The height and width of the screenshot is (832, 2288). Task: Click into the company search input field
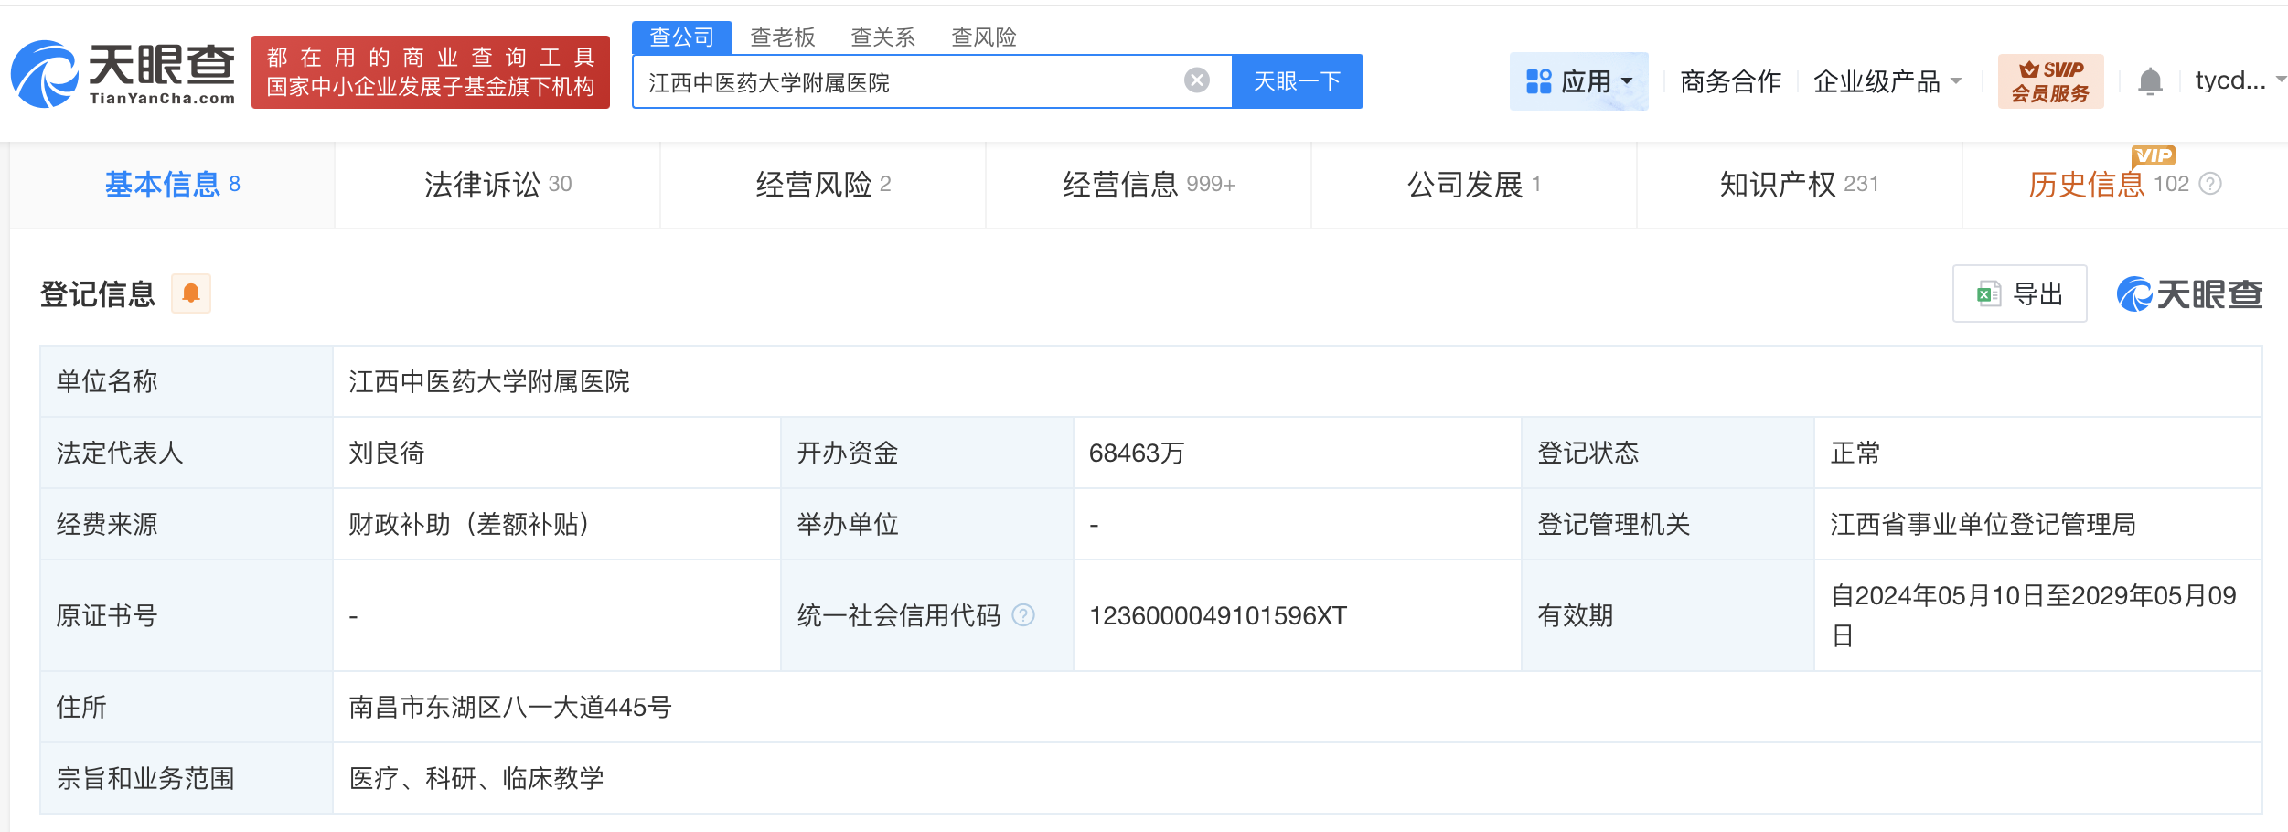[x=905, y=82]
